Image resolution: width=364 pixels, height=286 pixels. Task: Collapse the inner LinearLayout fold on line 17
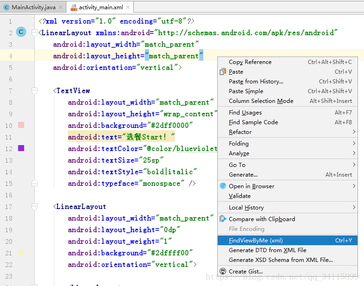point(34,207)
